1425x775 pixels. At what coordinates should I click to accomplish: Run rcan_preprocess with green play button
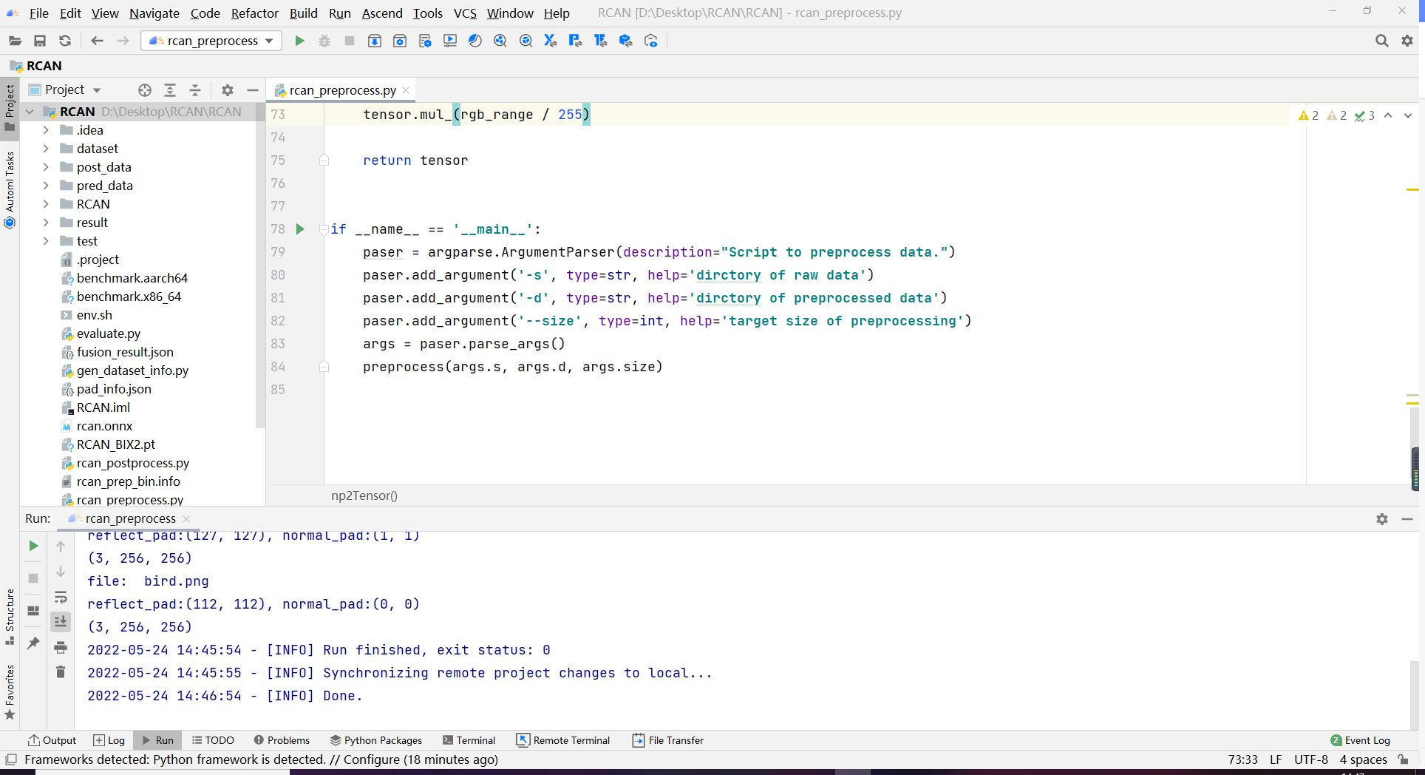(299, 41)
